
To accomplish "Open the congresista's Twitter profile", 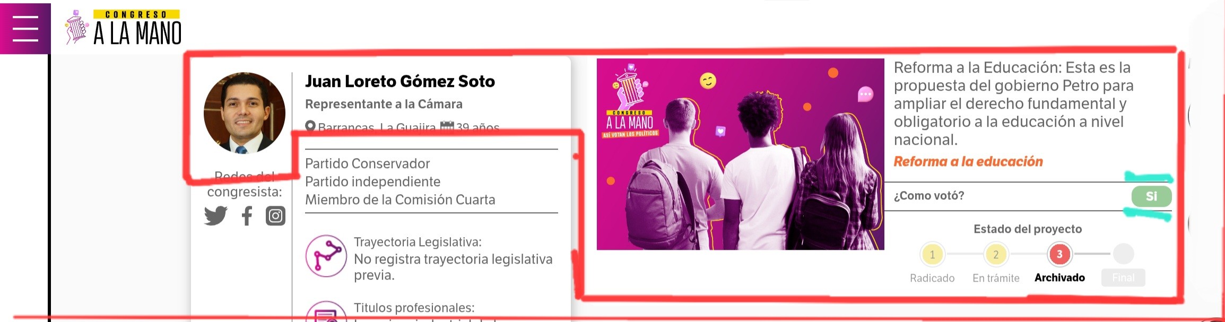I will pos(215,216).
